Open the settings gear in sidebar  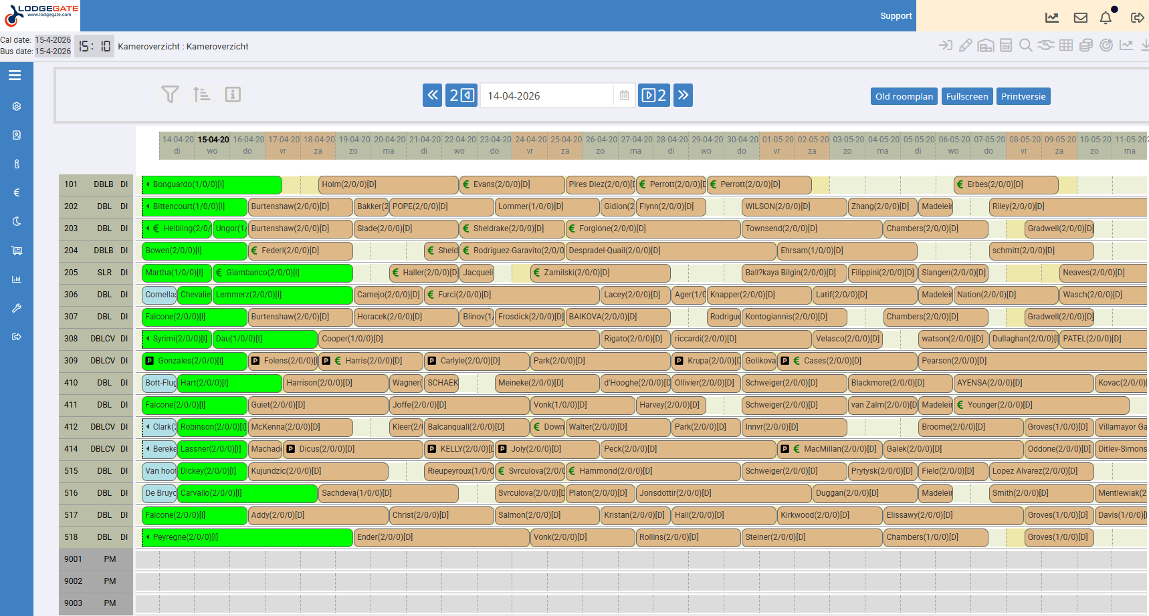click(x=17, y=106)
